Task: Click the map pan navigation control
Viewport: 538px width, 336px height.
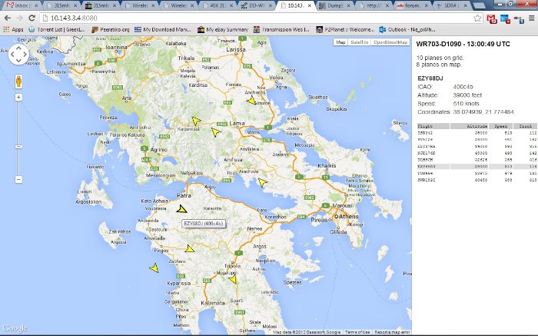Action: point(18,55)
